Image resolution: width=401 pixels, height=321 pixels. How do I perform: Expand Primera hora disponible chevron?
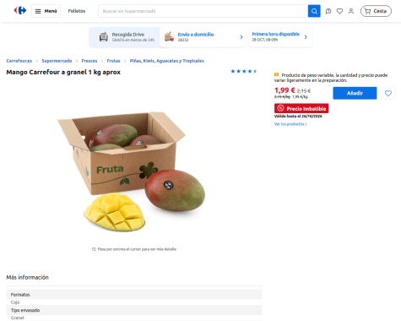click(x=306, y=37)
